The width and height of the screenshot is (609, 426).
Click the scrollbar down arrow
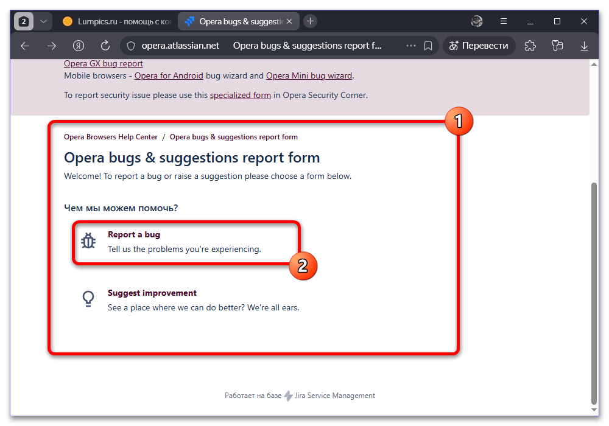point(594,410)
